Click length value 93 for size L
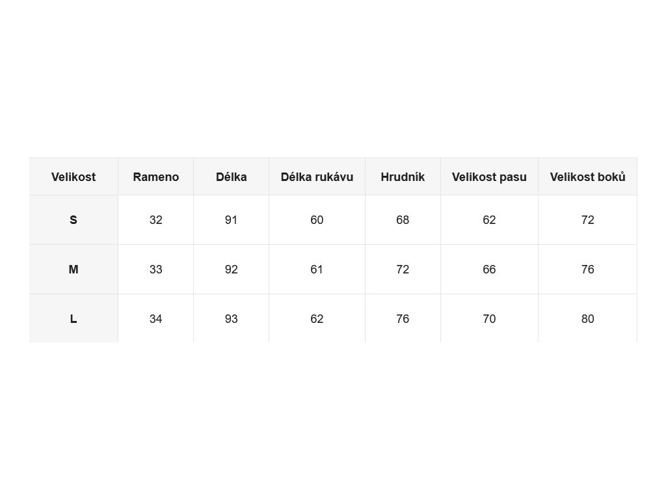Image resolution: width=666 pixels, height=500 pixels. (231, 319)
